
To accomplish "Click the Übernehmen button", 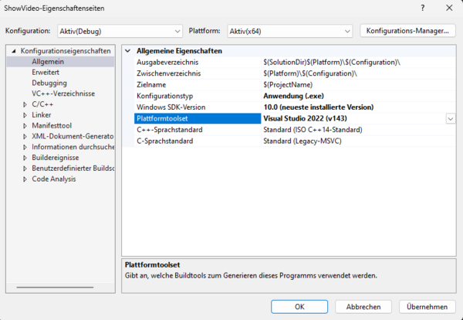I will point(426,306).
